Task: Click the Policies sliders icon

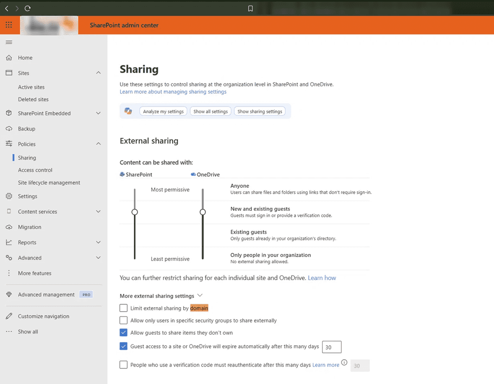Action: click(x=9, y=143)
